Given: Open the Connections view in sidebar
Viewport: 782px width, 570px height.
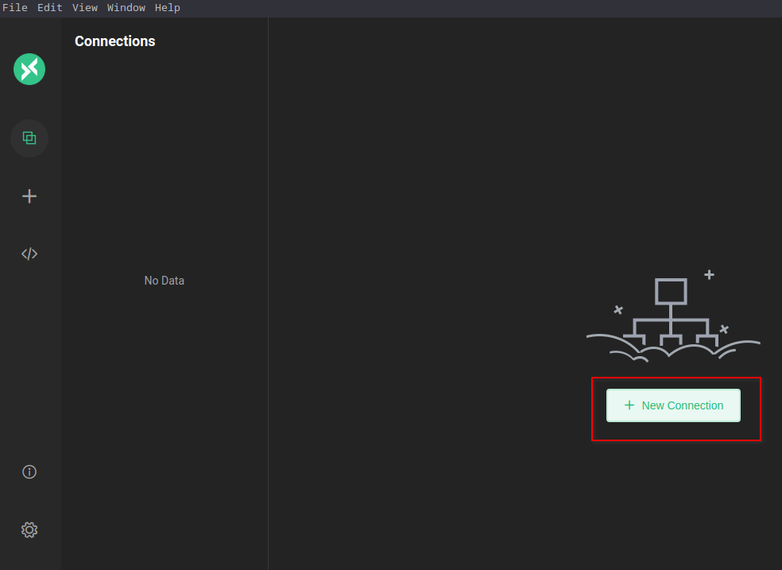Looking at the screenshot, I should point(29,138).
